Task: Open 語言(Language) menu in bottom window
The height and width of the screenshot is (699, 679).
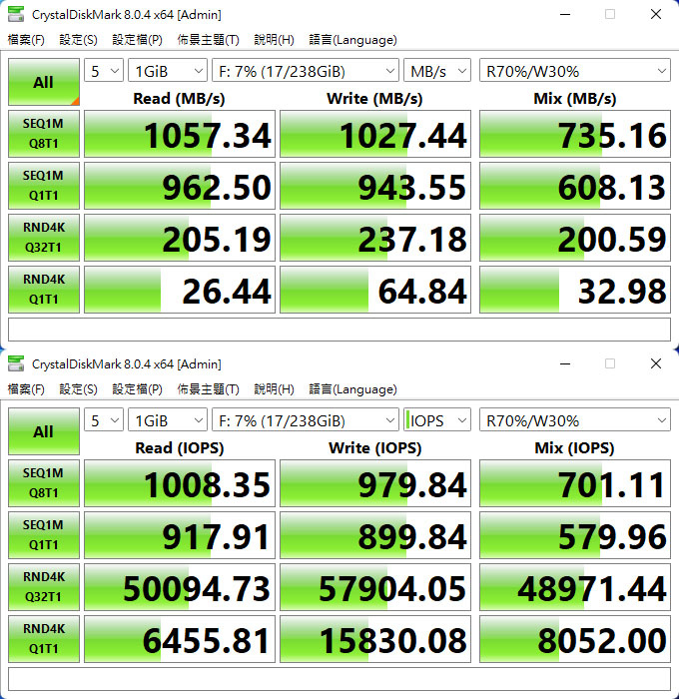Action: pos(352,389)
